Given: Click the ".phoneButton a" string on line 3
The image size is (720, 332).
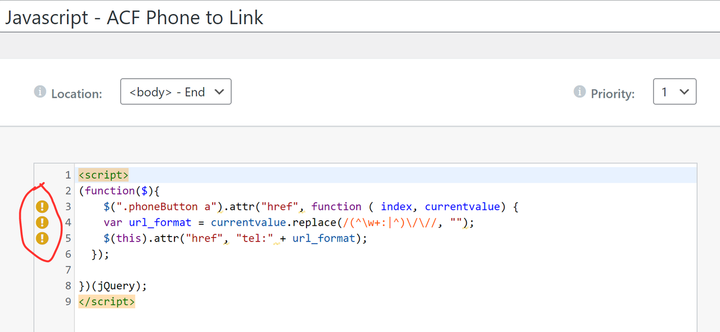Looking at the screenshot, I should pyautogui.click(x=166, y=206).
